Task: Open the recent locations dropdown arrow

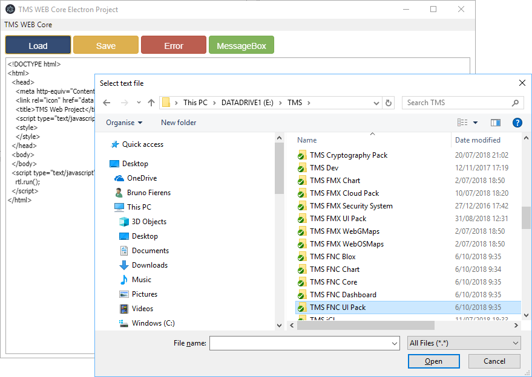Action: point(139,103)
